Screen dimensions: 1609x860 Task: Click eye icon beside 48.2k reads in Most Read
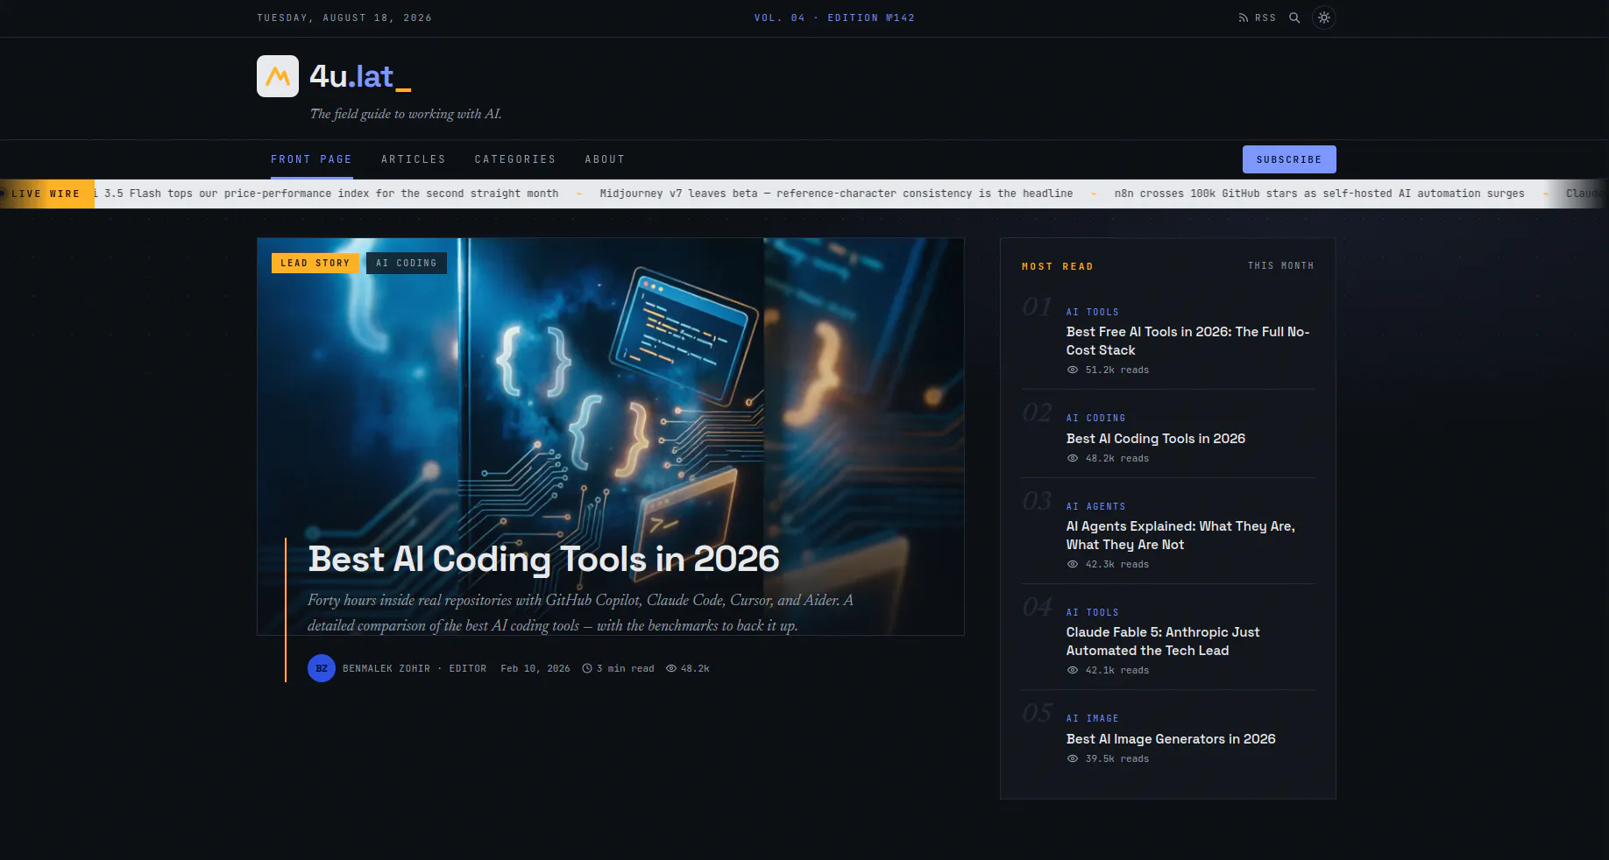[1073, 458]
